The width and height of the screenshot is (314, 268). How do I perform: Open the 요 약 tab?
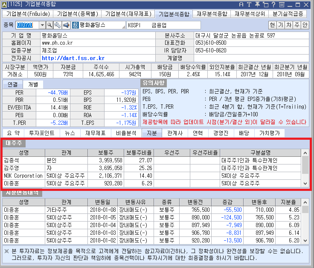tap(13, 133)
